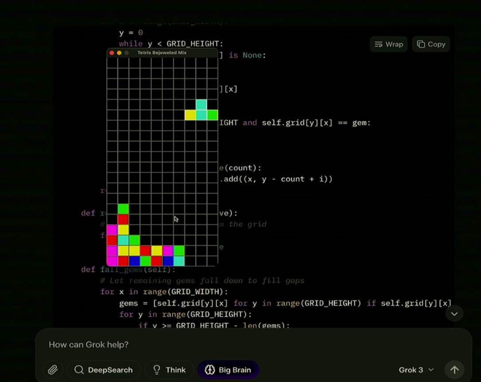This screenshot has width=481, height=382.
Task: Click the falling piece's top cyan block
Action: pos(201,105)
